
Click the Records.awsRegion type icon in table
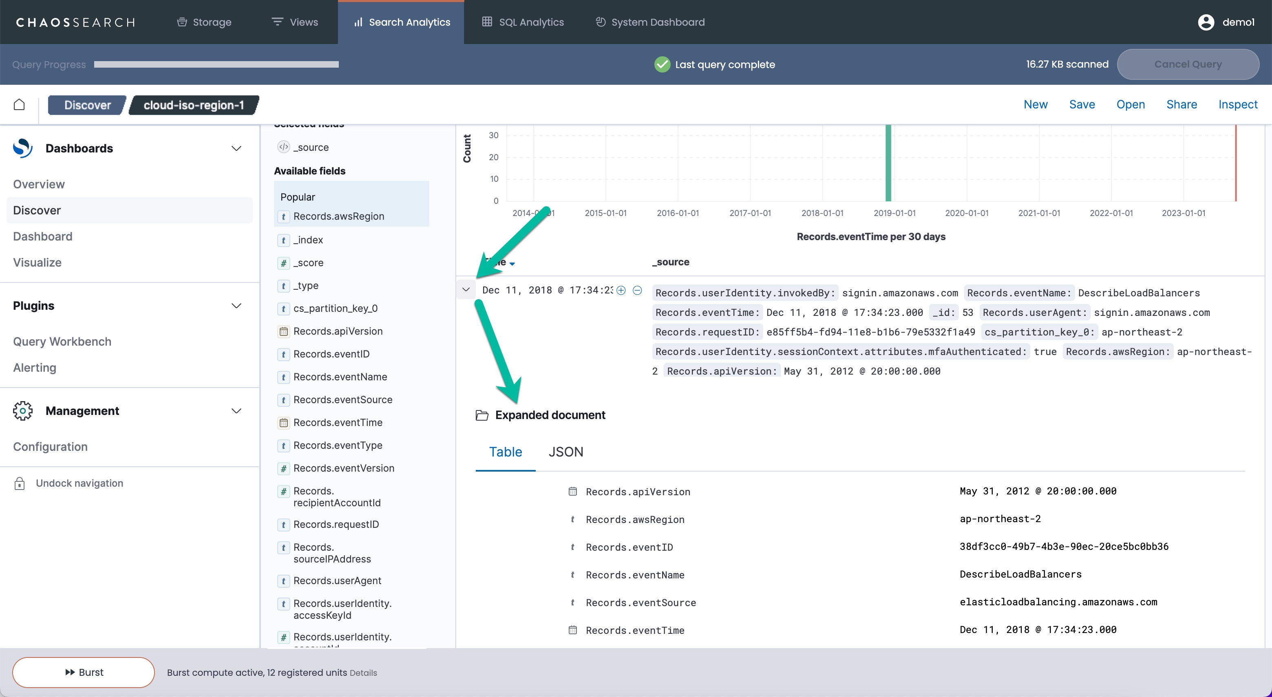tap(573, 519)
